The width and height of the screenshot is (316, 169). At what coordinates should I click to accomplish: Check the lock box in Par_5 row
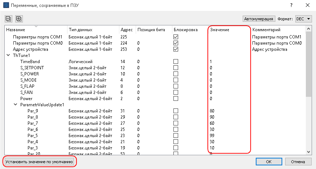(x=176, y=135)
